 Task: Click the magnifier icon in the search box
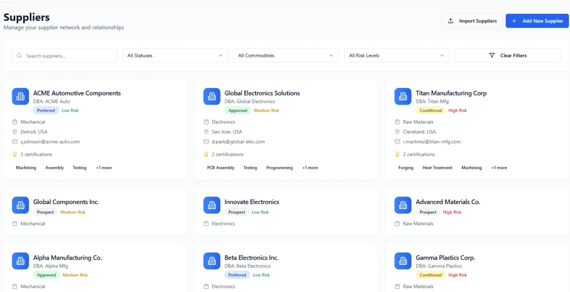click(19, 56)
